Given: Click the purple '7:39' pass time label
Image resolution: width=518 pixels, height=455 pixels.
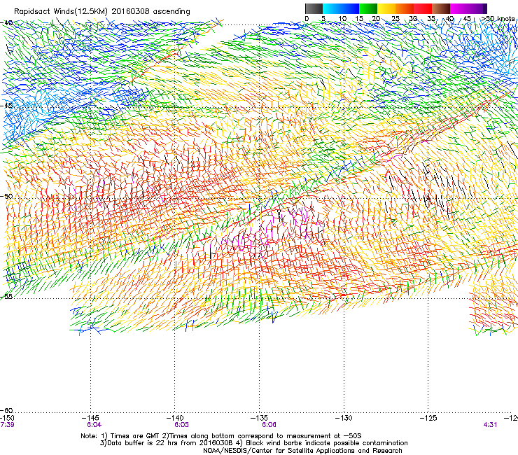Looking at the screenshot, I should (x=7, y=425).
